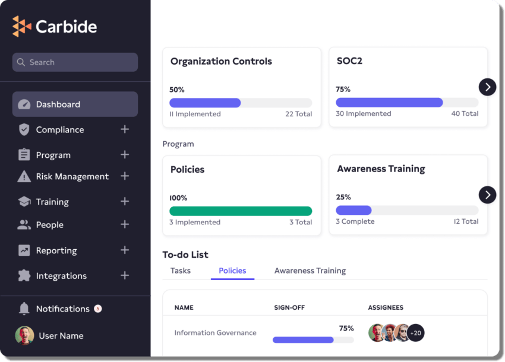Open the SOC2 card chevron arrow
Screen dimensions: 505x362
point(487,87)
